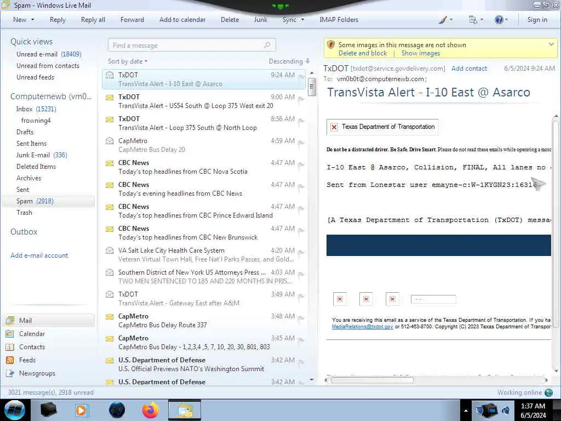Select Unread feeds quick view
The height and width of the screenshot is (421, 561).
coord(36,77)
